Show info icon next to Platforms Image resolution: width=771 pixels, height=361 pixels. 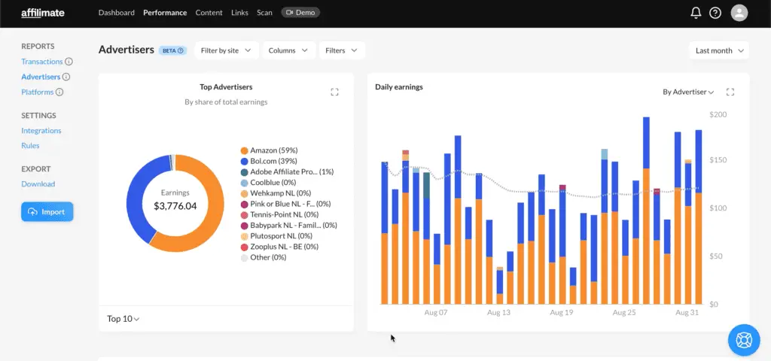(x=59, y=93)
